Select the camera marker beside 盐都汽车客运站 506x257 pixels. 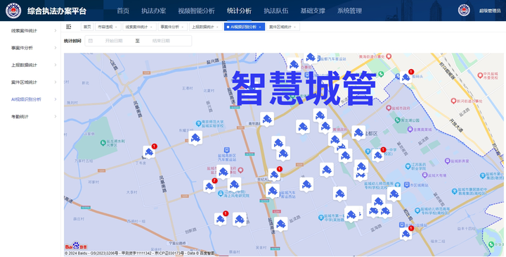[311, 58]
